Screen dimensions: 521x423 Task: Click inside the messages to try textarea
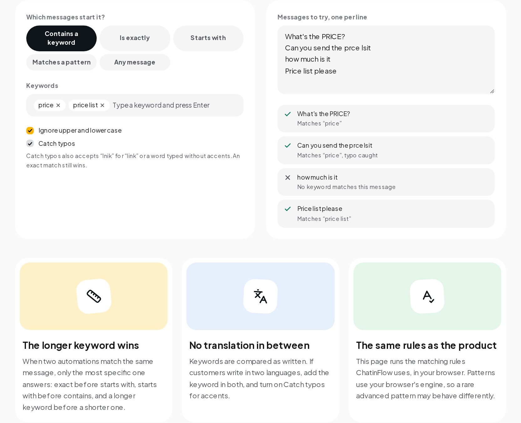point(386,60)
